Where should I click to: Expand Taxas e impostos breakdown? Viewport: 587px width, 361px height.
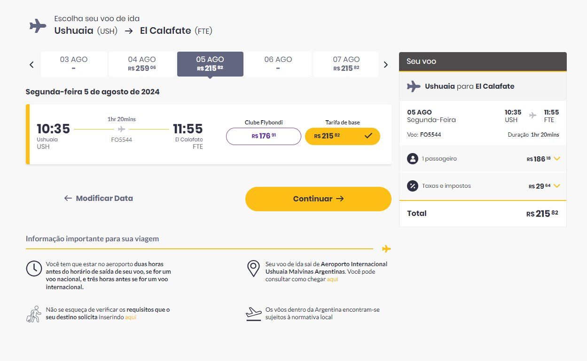[557, 186]
